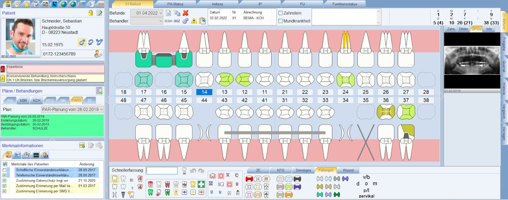Click the yellow warning triangle icon
Image resolution: width=508 pixels, height=200 pixels.
194,21
